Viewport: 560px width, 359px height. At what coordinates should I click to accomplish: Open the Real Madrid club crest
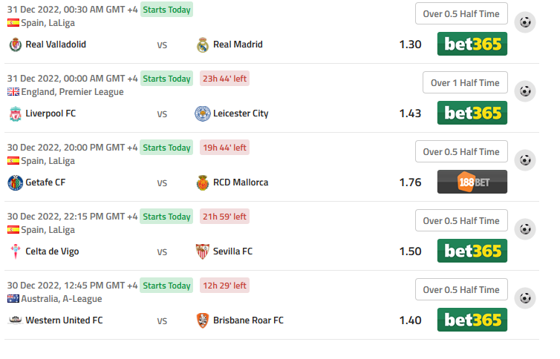(203, 45)
